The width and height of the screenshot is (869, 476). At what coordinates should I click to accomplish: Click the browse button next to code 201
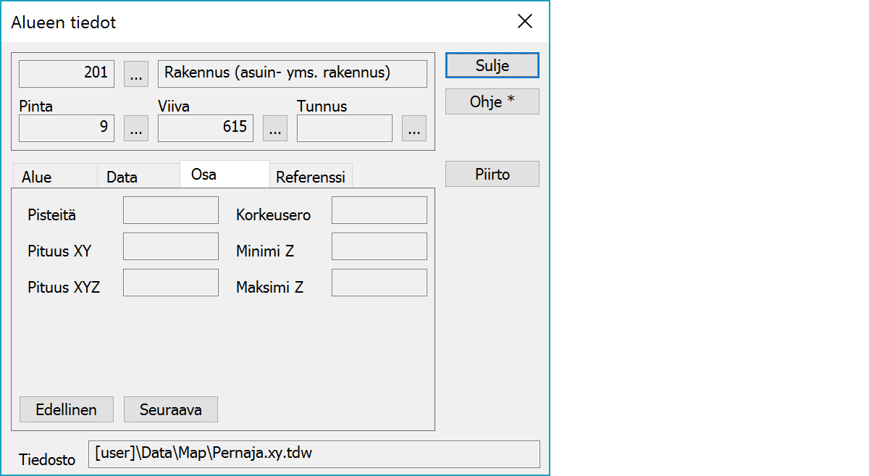tap(136, 73)
